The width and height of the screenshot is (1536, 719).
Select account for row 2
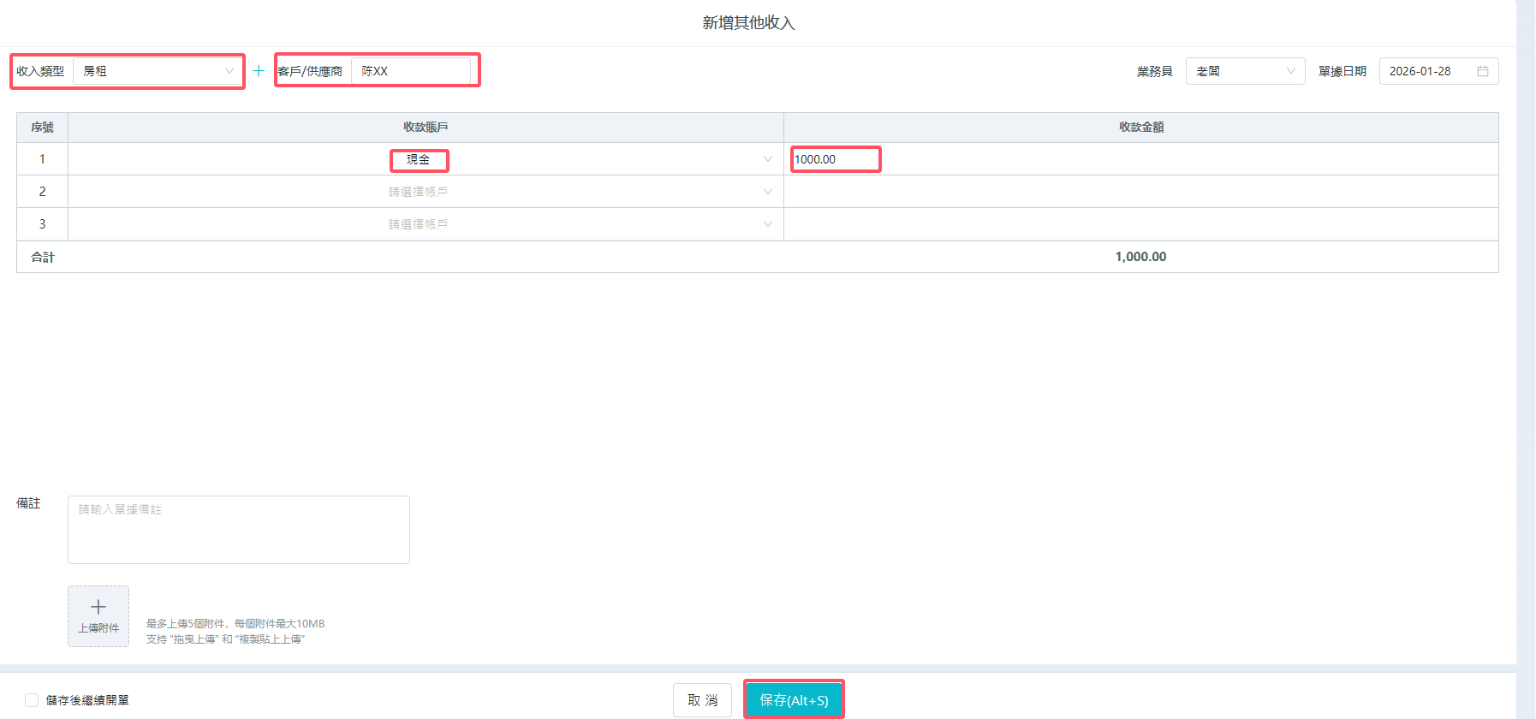426,192
